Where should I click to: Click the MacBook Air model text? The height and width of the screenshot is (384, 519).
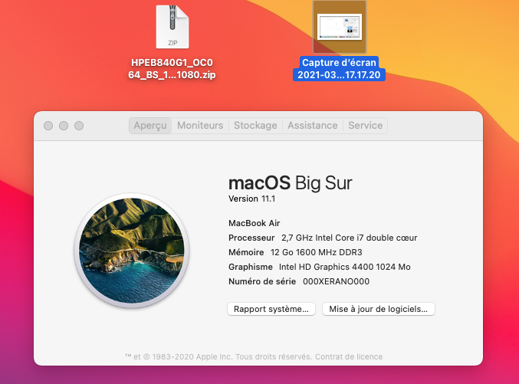(x=255, y=223)
